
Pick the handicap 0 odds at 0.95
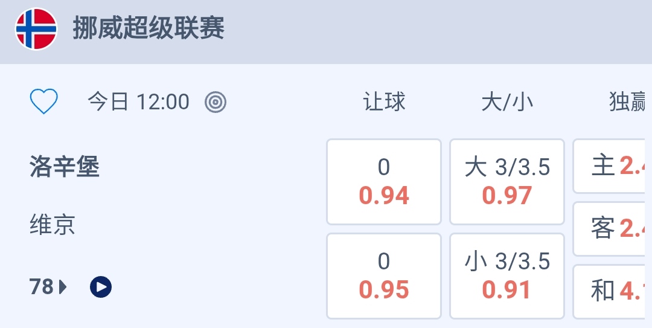click(x=384, y=276)
